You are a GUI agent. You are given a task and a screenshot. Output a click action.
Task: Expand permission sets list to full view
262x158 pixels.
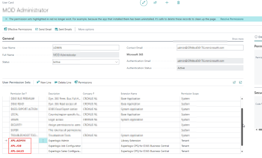click(x=240, y=82)
